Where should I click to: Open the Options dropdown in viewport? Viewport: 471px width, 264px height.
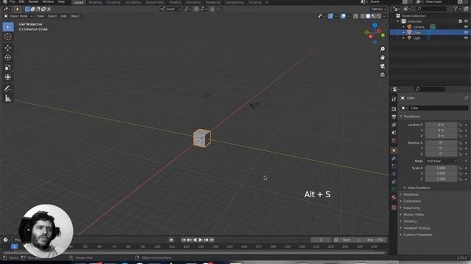click(x=378, y=9)
